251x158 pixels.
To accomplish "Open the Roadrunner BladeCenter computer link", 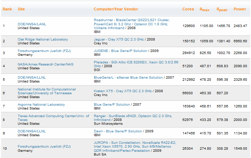I will [132, 24].
